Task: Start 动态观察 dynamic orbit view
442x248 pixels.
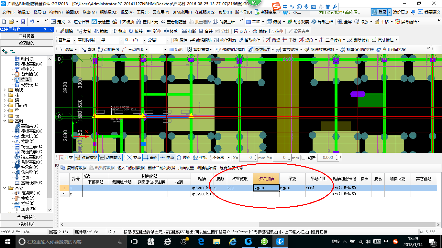Action: click(x=298, y=22)
